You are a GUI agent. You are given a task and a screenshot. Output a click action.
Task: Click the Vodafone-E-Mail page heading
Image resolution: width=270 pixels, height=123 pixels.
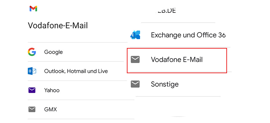58,26
